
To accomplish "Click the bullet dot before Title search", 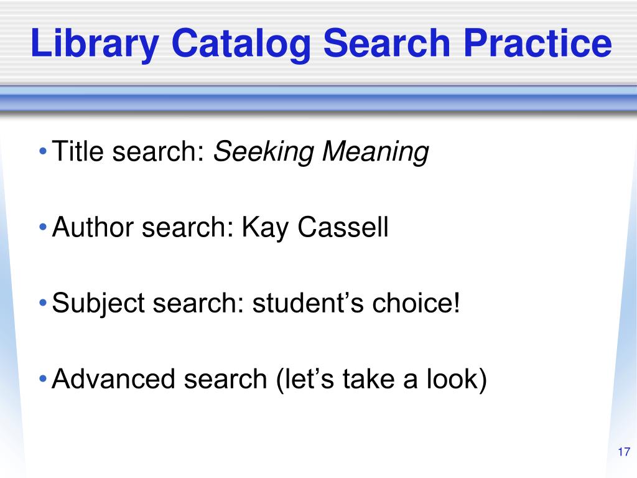I will click(42, 151).
